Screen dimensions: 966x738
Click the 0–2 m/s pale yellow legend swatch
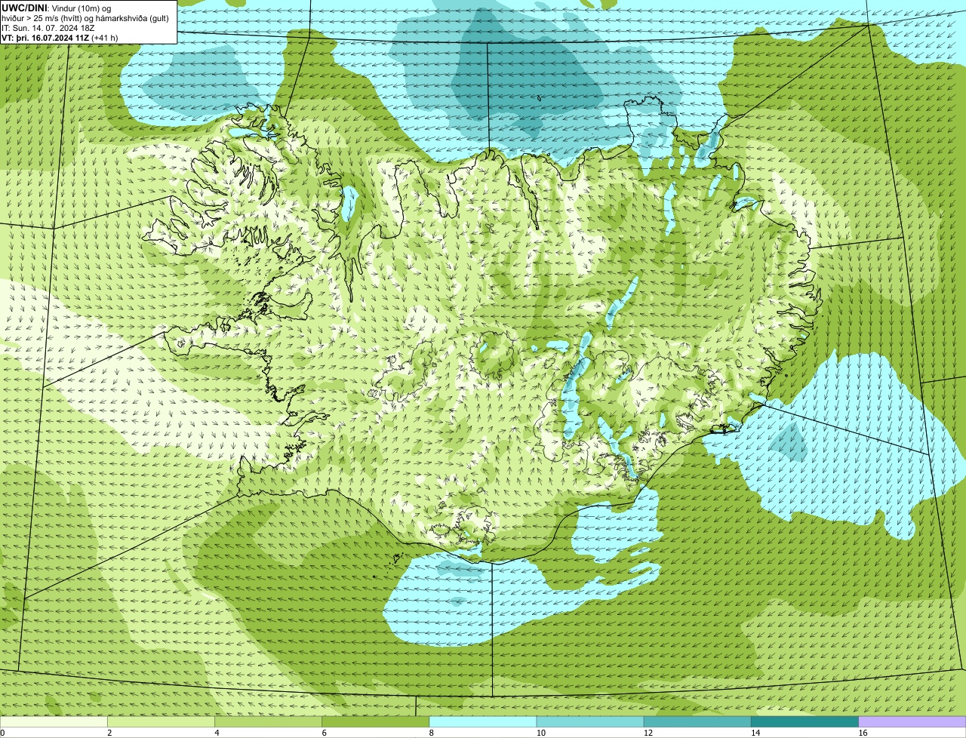tap(54, 722)
